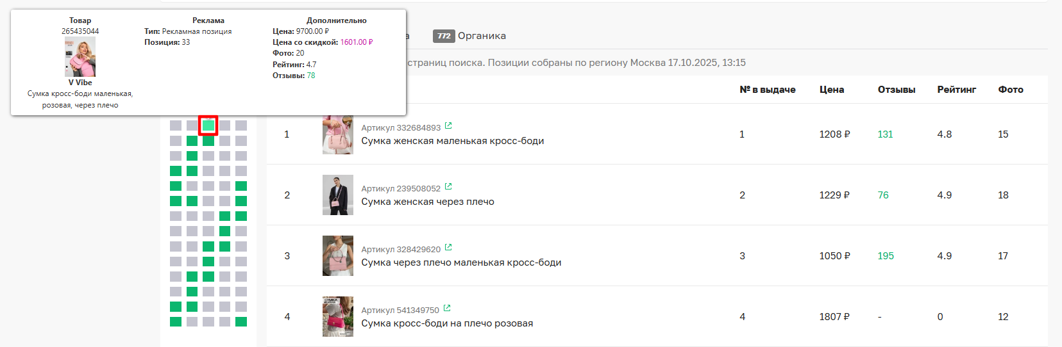Screen dimensions: 1062x347
Task: Sort by the Фото column header
Action: point(1011,90)
